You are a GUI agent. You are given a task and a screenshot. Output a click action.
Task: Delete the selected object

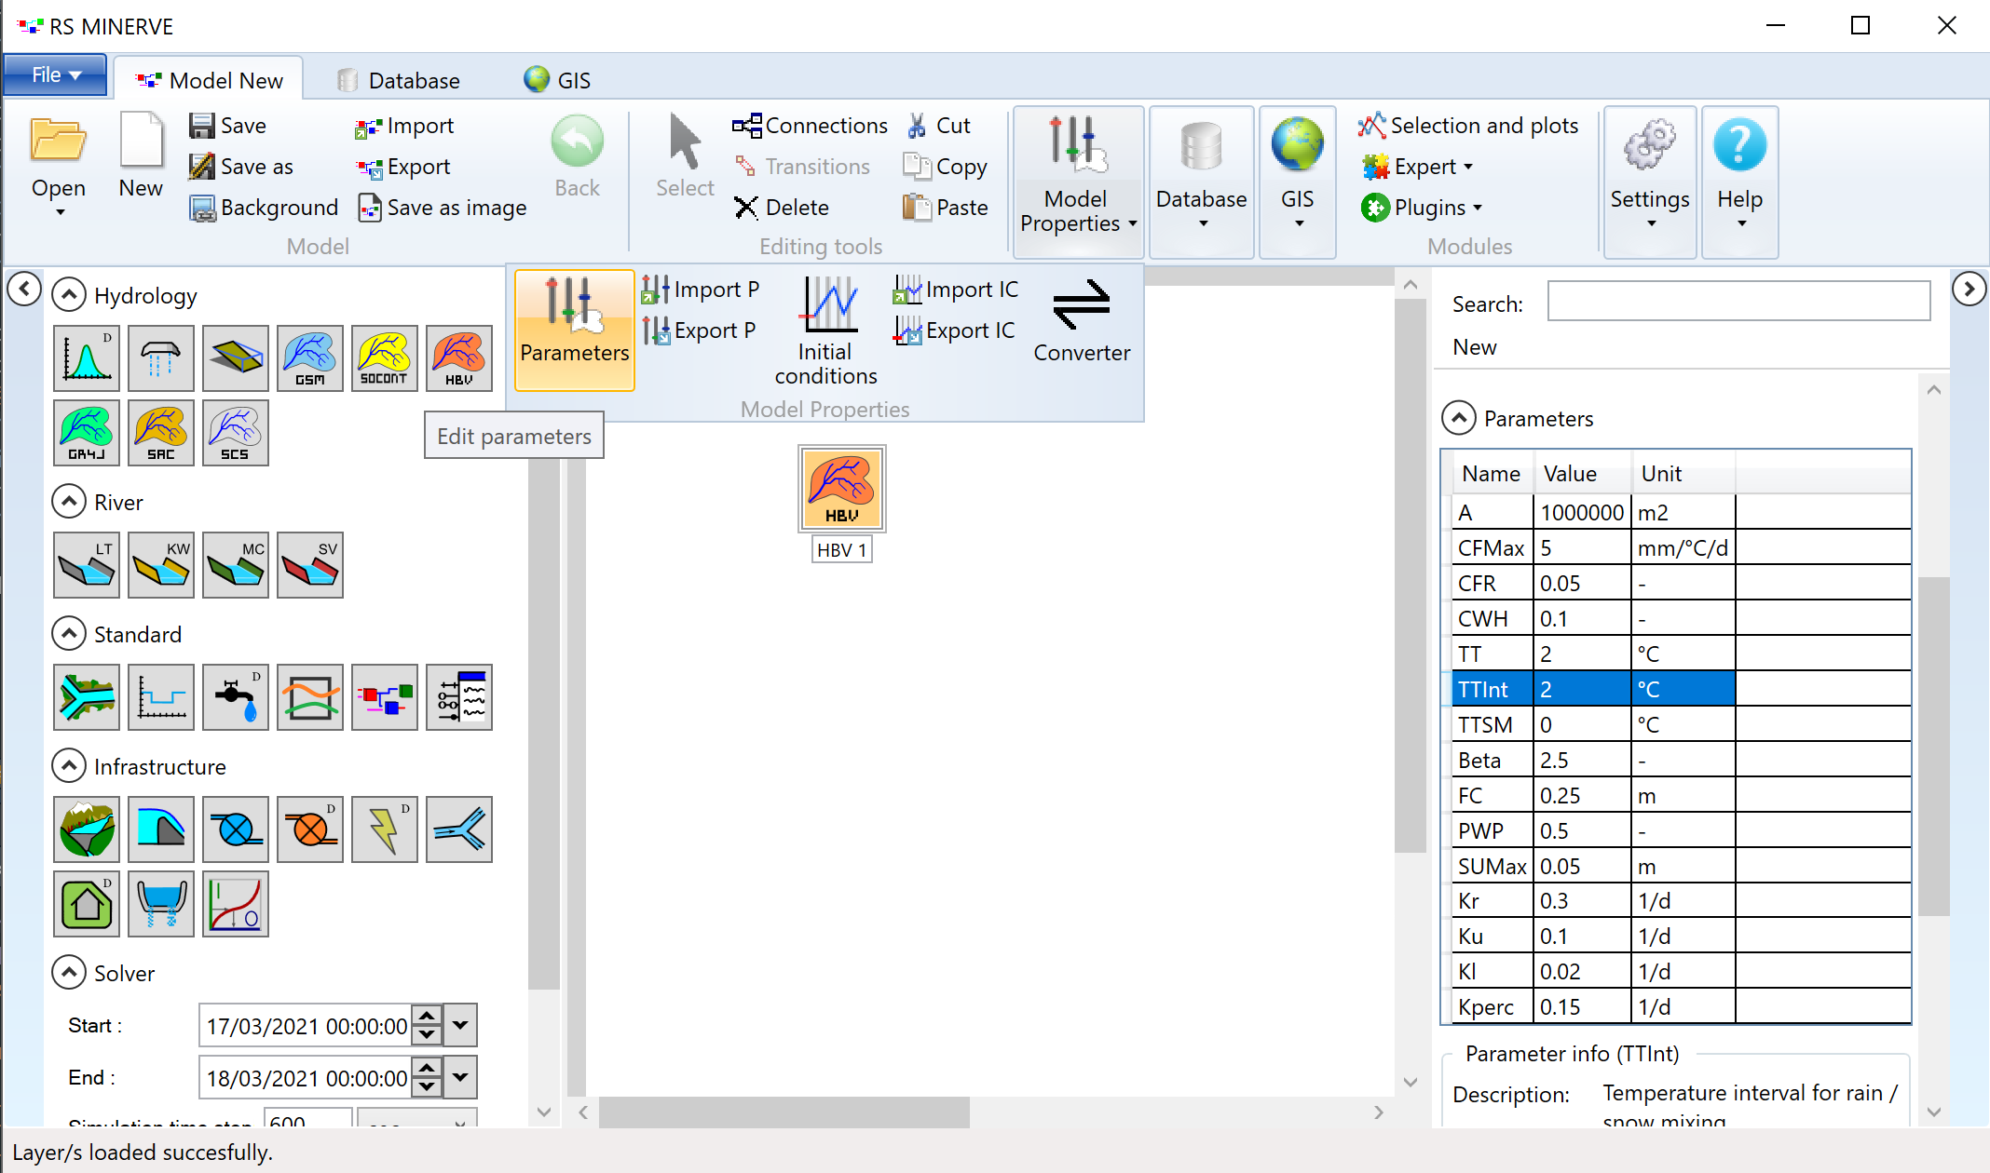781,208
